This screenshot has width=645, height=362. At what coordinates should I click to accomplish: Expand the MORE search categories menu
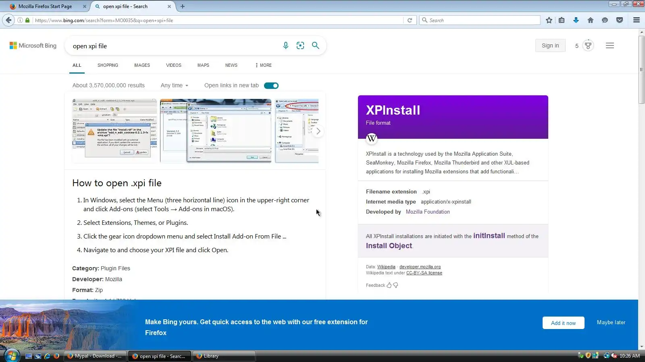pos(264,65)
